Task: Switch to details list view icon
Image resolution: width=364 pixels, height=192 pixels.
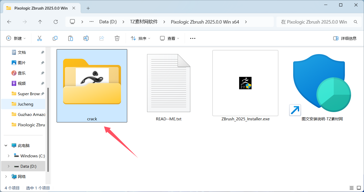Action: pyautogui.click(x=352, y=188)
